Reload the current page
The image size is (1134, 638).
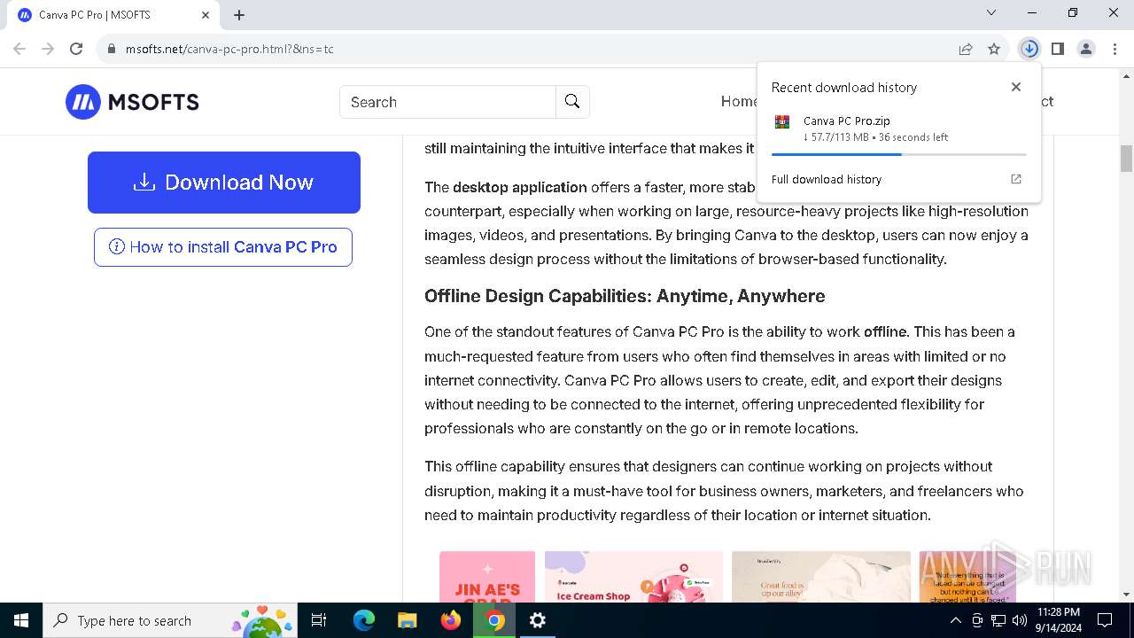tap(76, 49)
